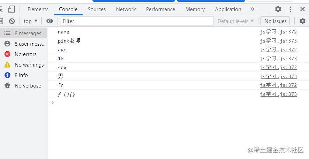Open DevTools settings gear
Screen dimensions: 309x159
click(x=278, y=9)
